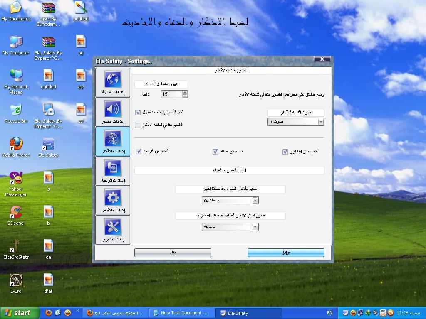This screenshot has width=426, height=319.
Task: Confirm settings with the موافق button
Action: pos(286,253)
